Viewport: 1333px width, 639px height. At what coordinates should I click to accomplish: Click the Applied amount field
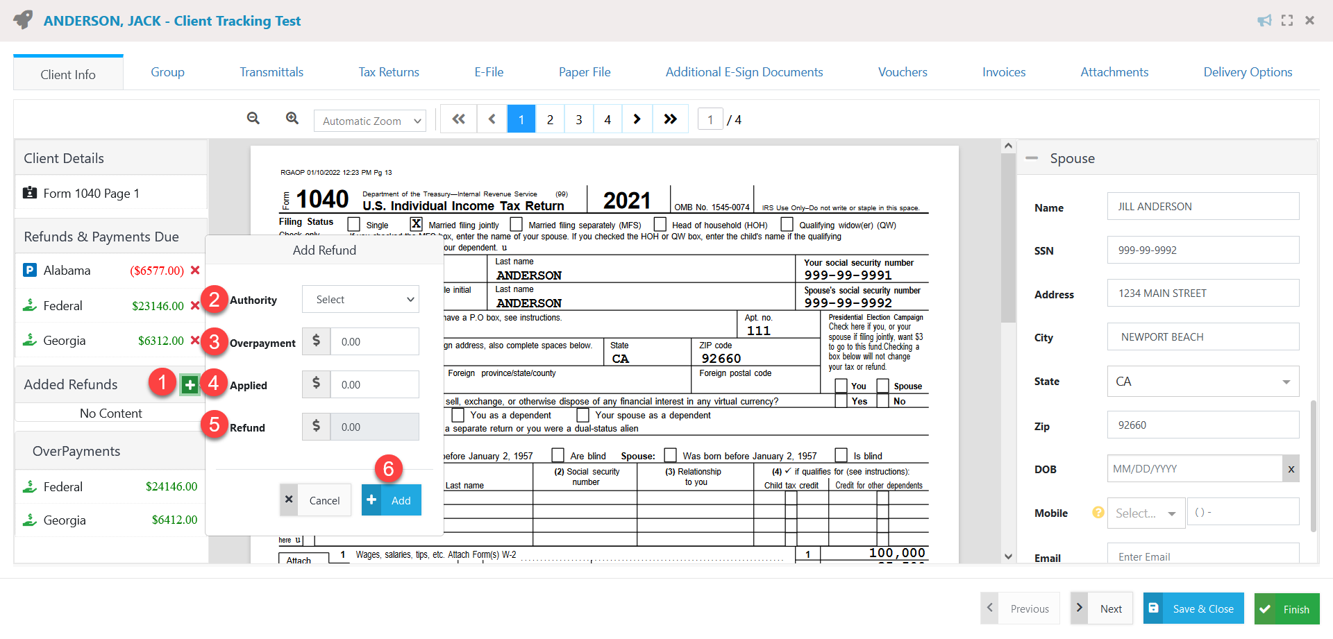tap(375, 385)
